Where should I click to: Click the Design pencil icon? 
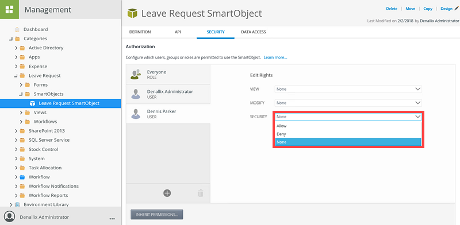[456, 9]
